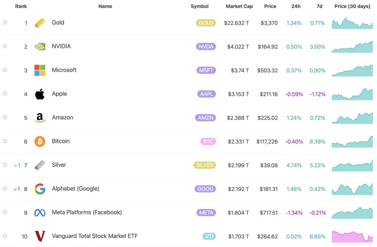This screenshot has height=247, width=377.
Task: Open Vanguard ETF's pink 30-day chart
Action: coord(352,236)
